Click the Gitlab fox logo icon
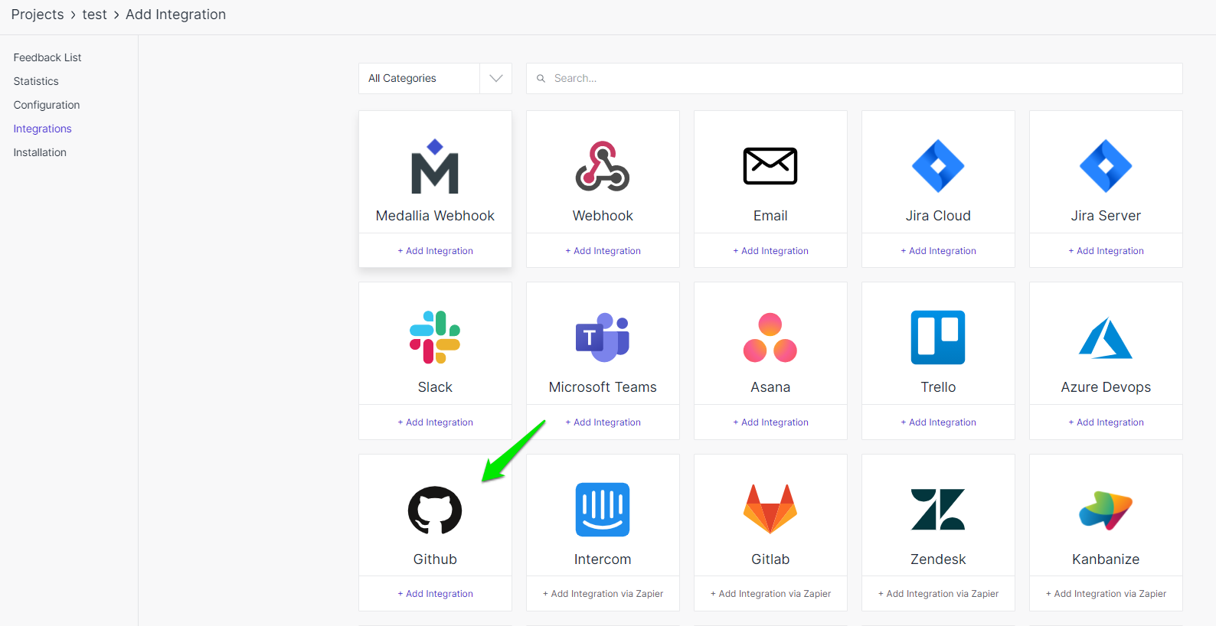 click(770, 509)
